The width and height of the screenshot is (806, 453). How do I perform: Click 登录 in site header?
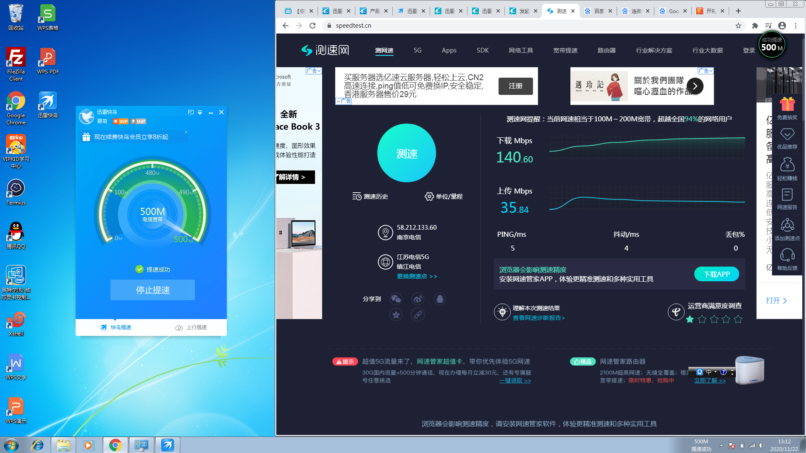click(749, 50)
